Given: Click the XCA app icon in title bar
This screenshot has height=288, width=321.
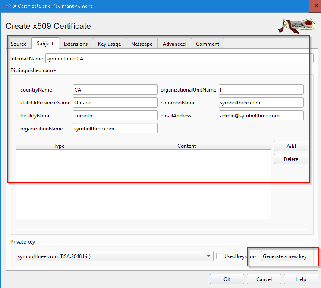Looking at the screenshot, I should coord(7,6).
